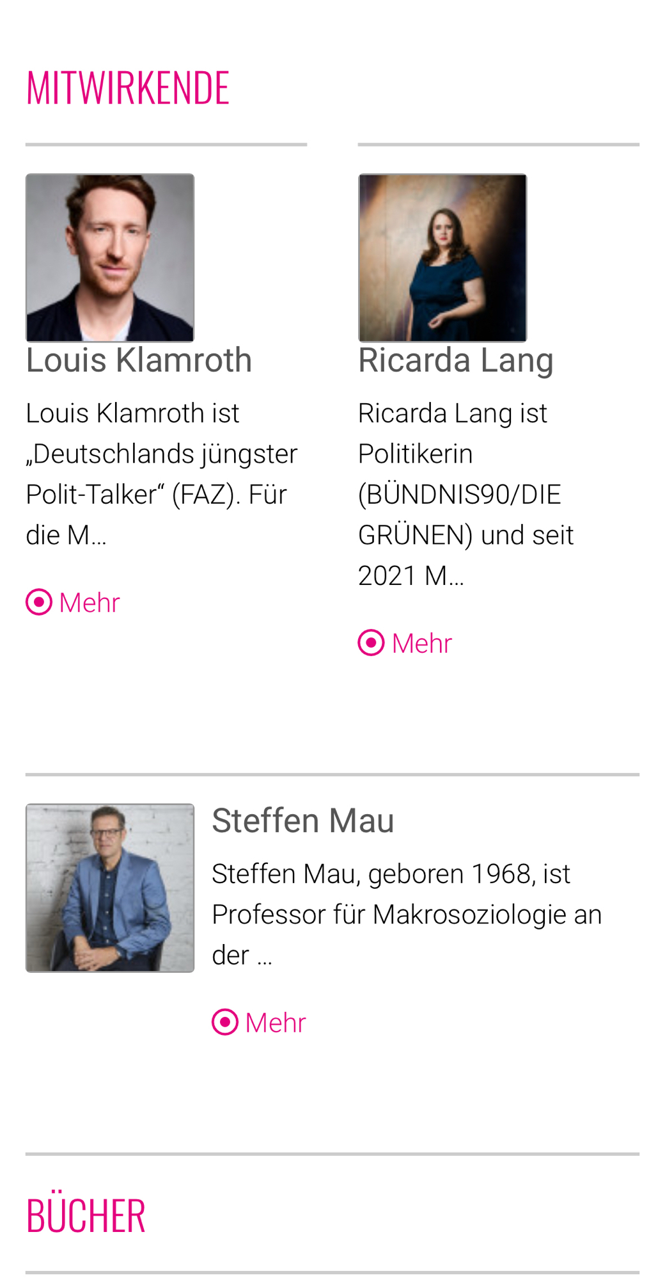Image resolution: width=665 pixels, height=1280 pixels.
Task: Click the MITWIRKENDE section heading
Action: [127, 87]
